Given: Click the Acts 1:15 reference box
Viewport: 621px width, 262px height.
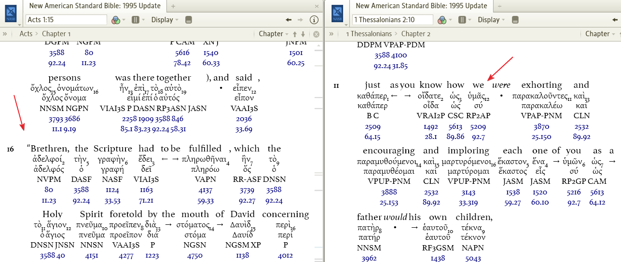Looking at the screenshot, I should 66,20.
